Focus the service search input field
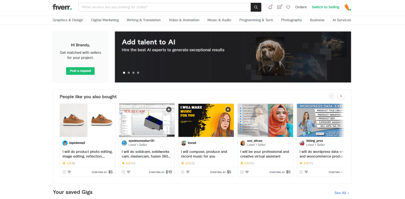 (164, 7)
